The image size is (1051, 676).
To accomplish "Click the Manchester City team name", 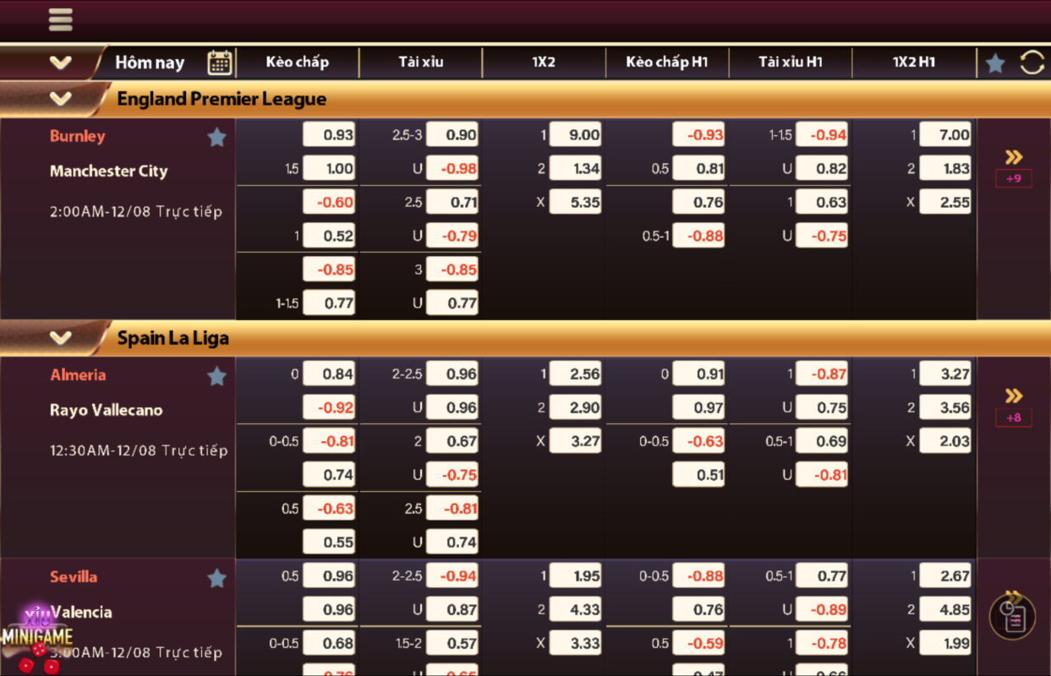I will (x=108, y=171).
